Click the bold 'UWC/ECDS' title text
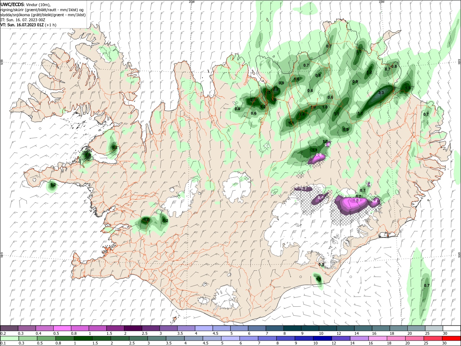This screenshot has height=346, width=461. coord(12,4)
